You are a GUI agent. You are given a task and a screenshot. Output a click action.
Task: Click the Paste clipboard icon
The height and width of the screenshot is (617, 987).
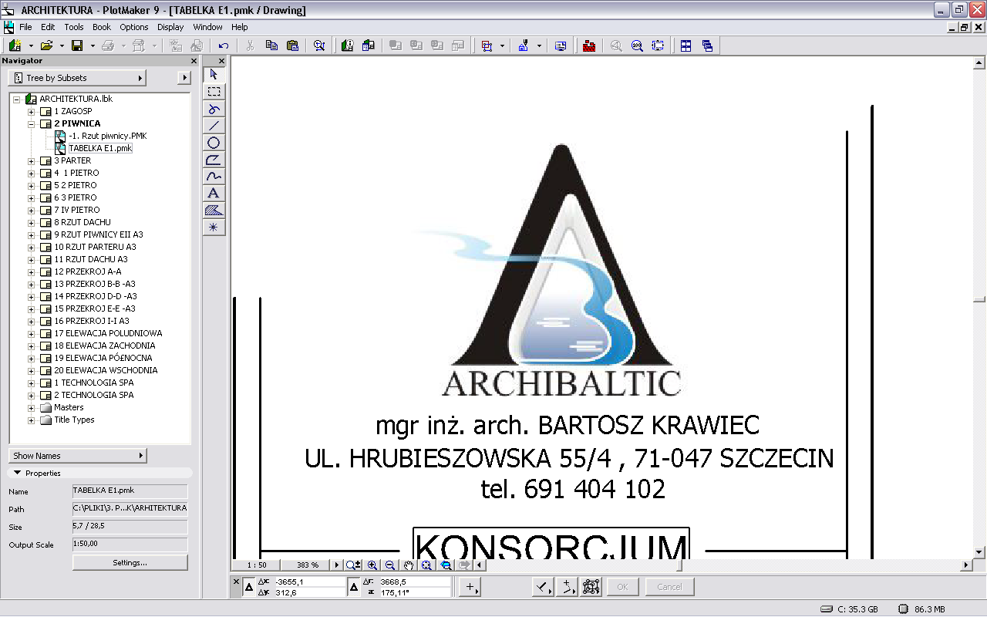pyautogui.click(x=292, y=46)
